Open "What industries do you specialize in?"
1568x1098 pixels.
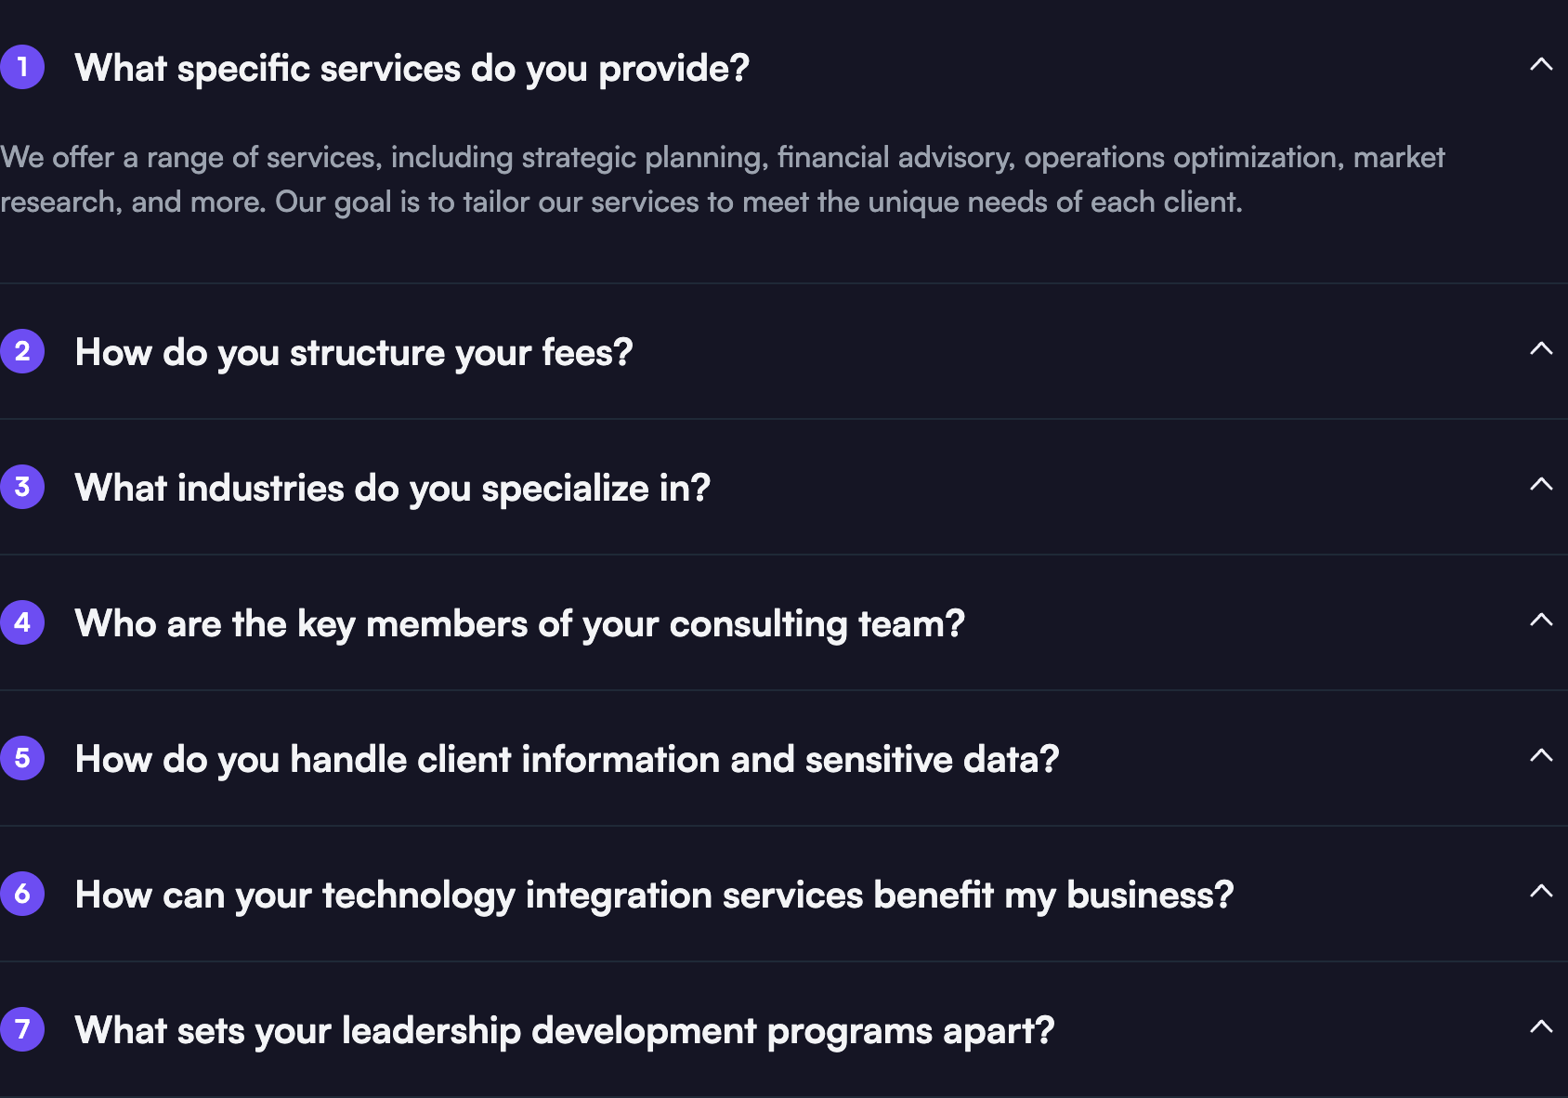[x=392, y=489]
